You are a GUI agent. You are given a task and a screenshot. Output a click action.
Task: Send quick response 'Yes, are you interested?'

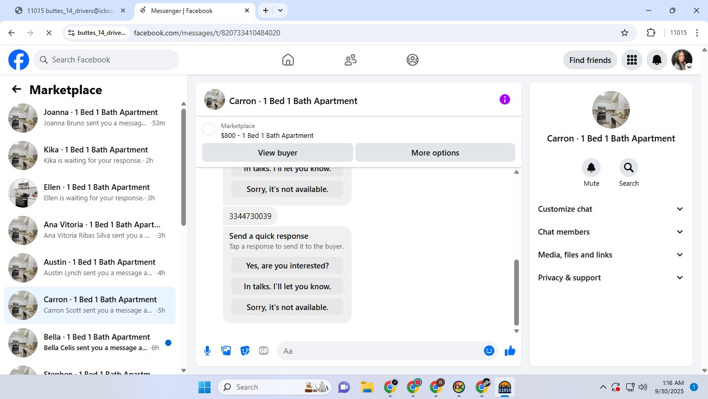tap(287, 265)
